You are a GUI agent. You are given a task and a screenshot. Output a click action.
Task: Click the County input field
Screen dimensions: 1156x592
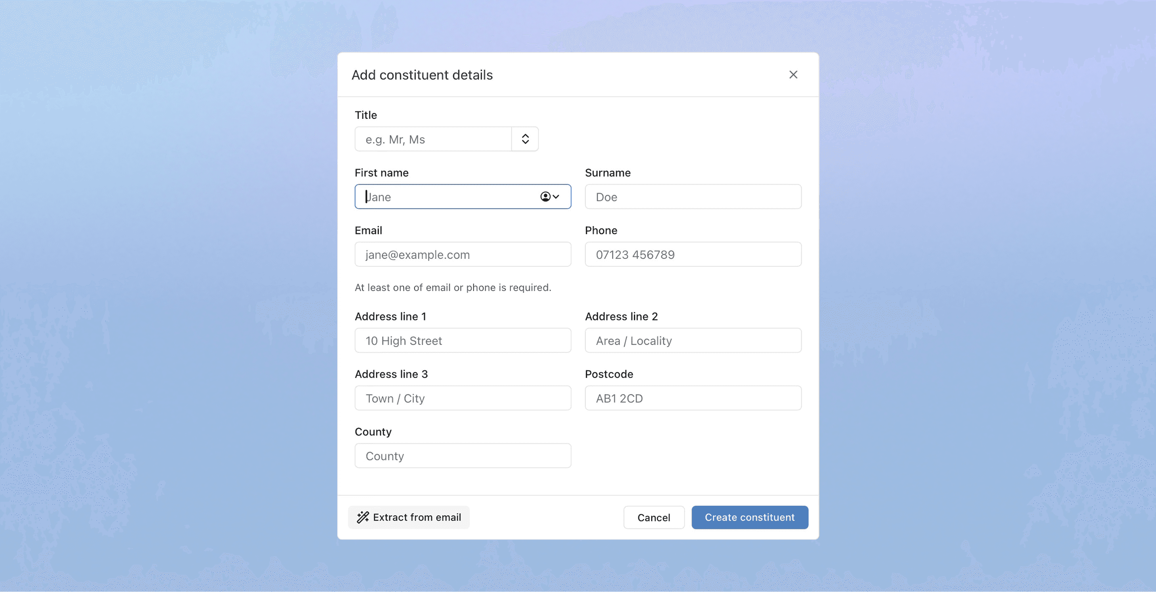[462, 455]
